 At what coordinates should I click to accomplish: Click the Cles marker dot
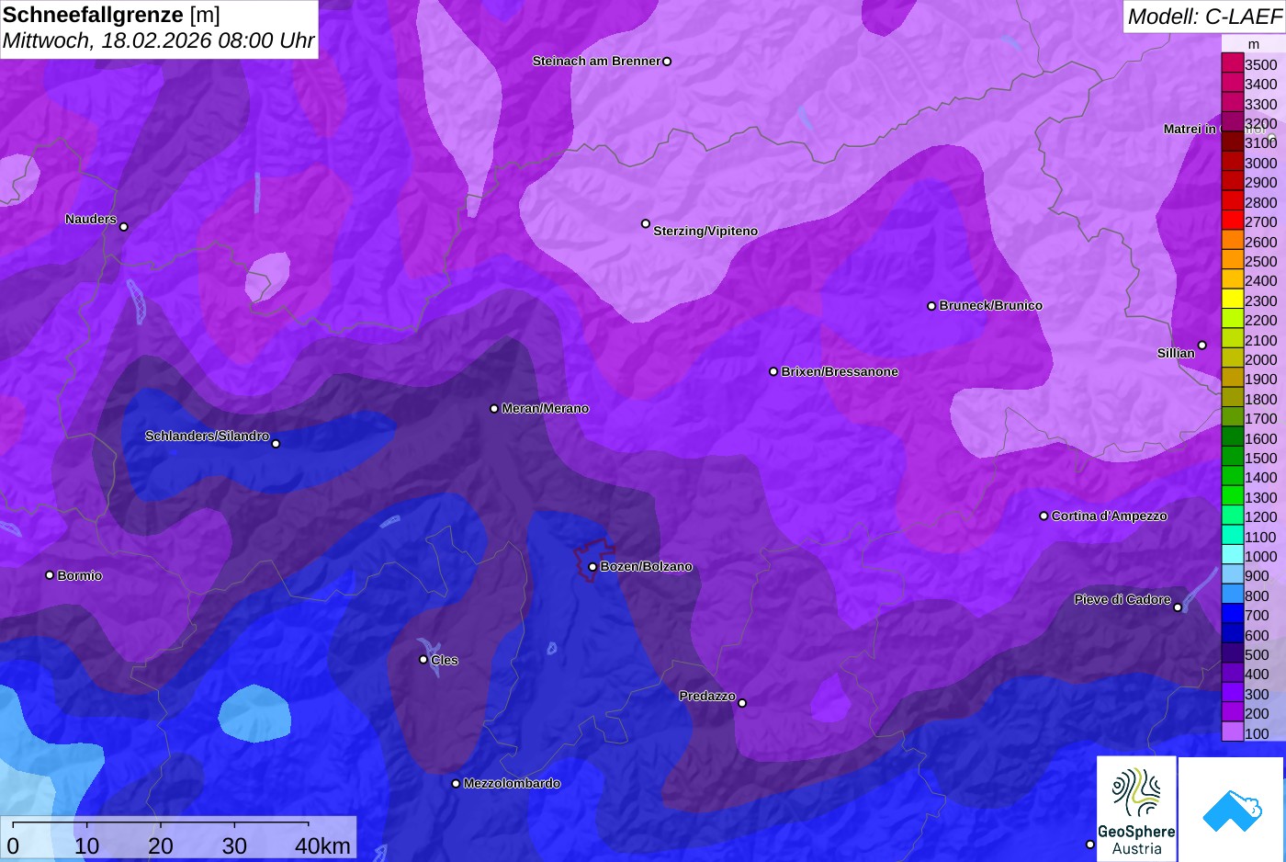[423, 659]
